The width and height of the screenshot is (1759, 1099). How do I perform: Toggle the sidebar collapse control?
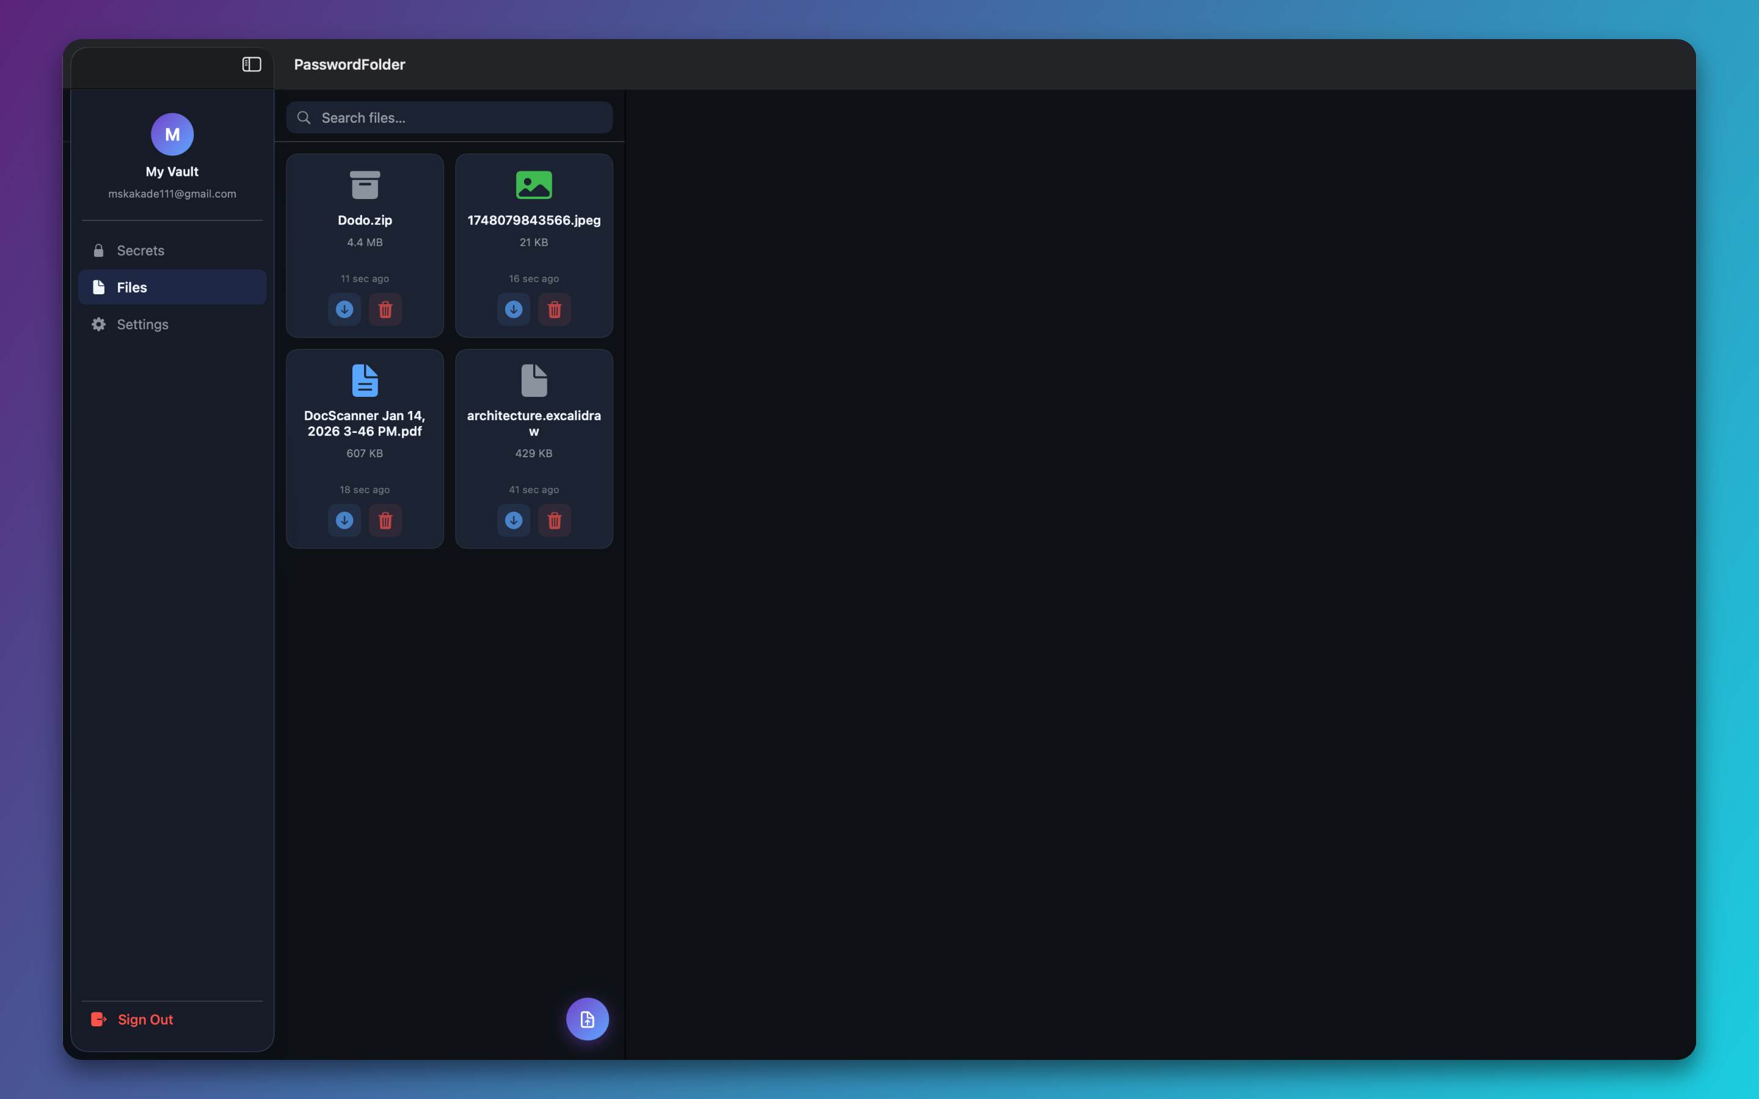coord(252,64)
